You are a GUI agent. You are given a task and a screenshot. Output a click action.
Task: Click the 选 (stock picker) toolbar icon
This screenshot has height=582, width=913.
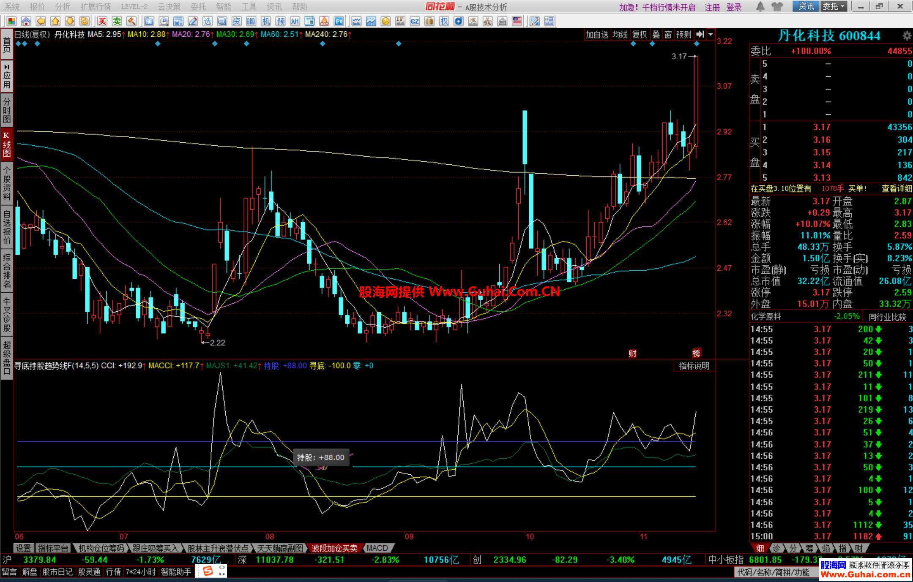(x=207, y=21)
